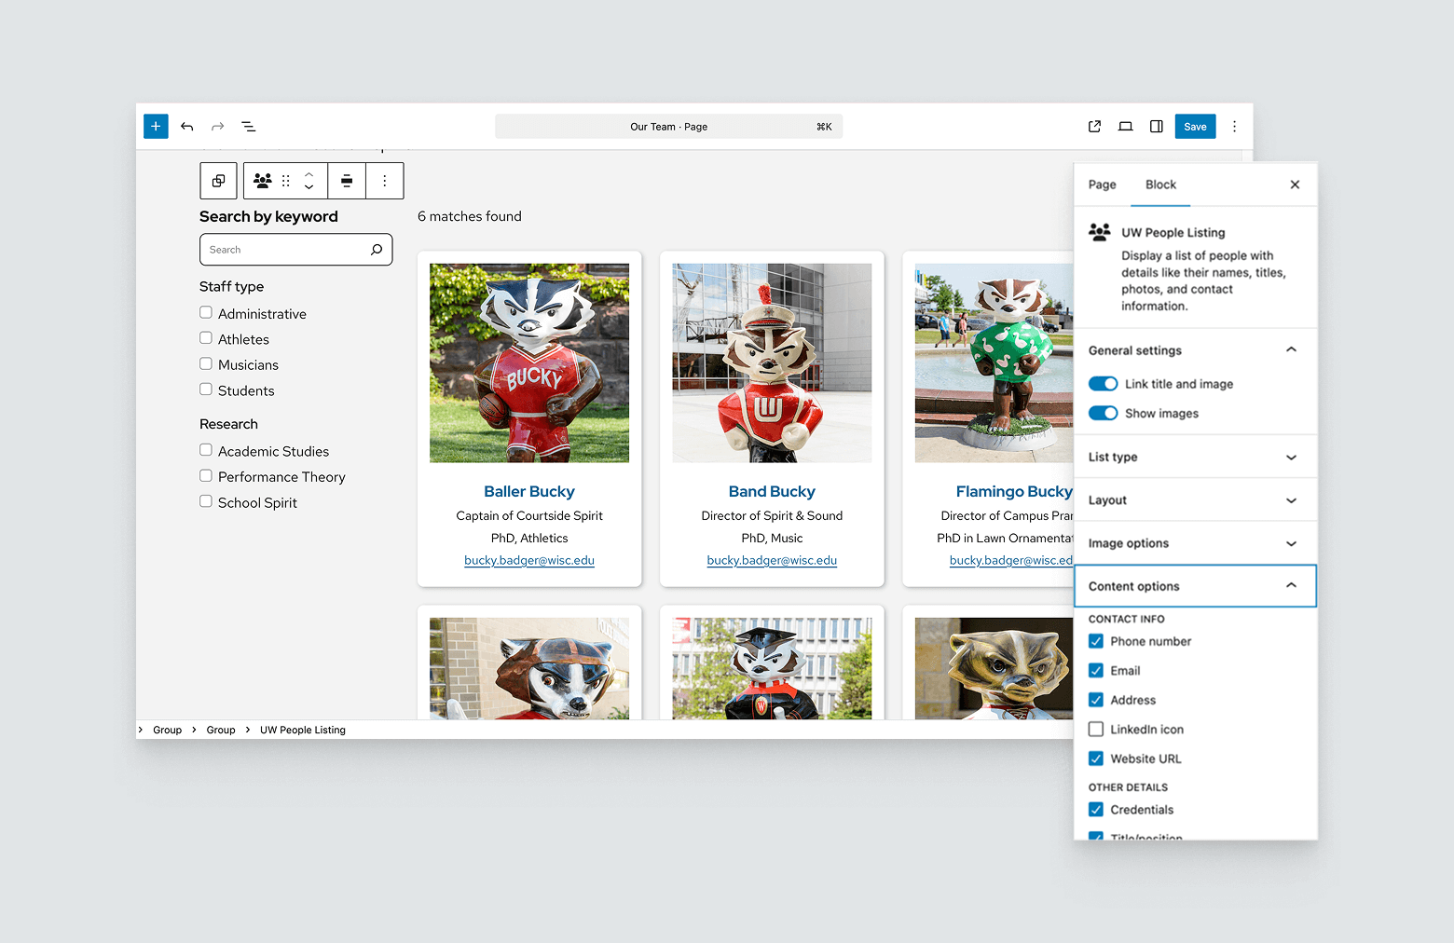
Task: Turn off the Show images toggle
Action: [1103, 414]
